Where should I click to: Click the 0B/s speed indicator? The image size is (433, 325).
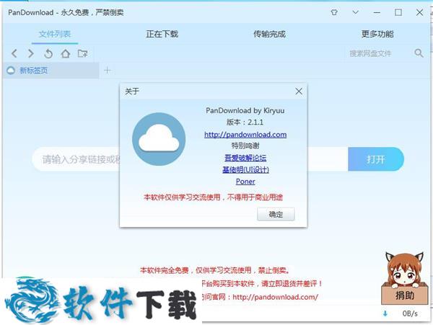click(x=410, y=313)
